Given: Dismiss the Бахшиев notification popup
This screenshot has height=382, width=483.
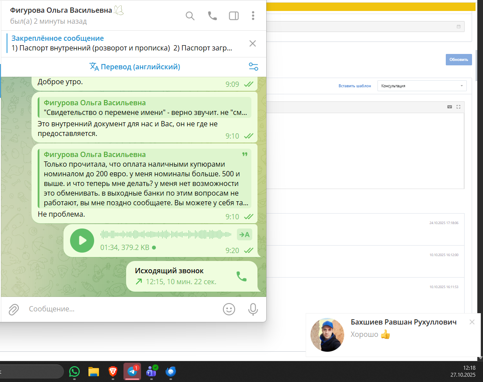Looking at the screenshot, I should (472, 322).
